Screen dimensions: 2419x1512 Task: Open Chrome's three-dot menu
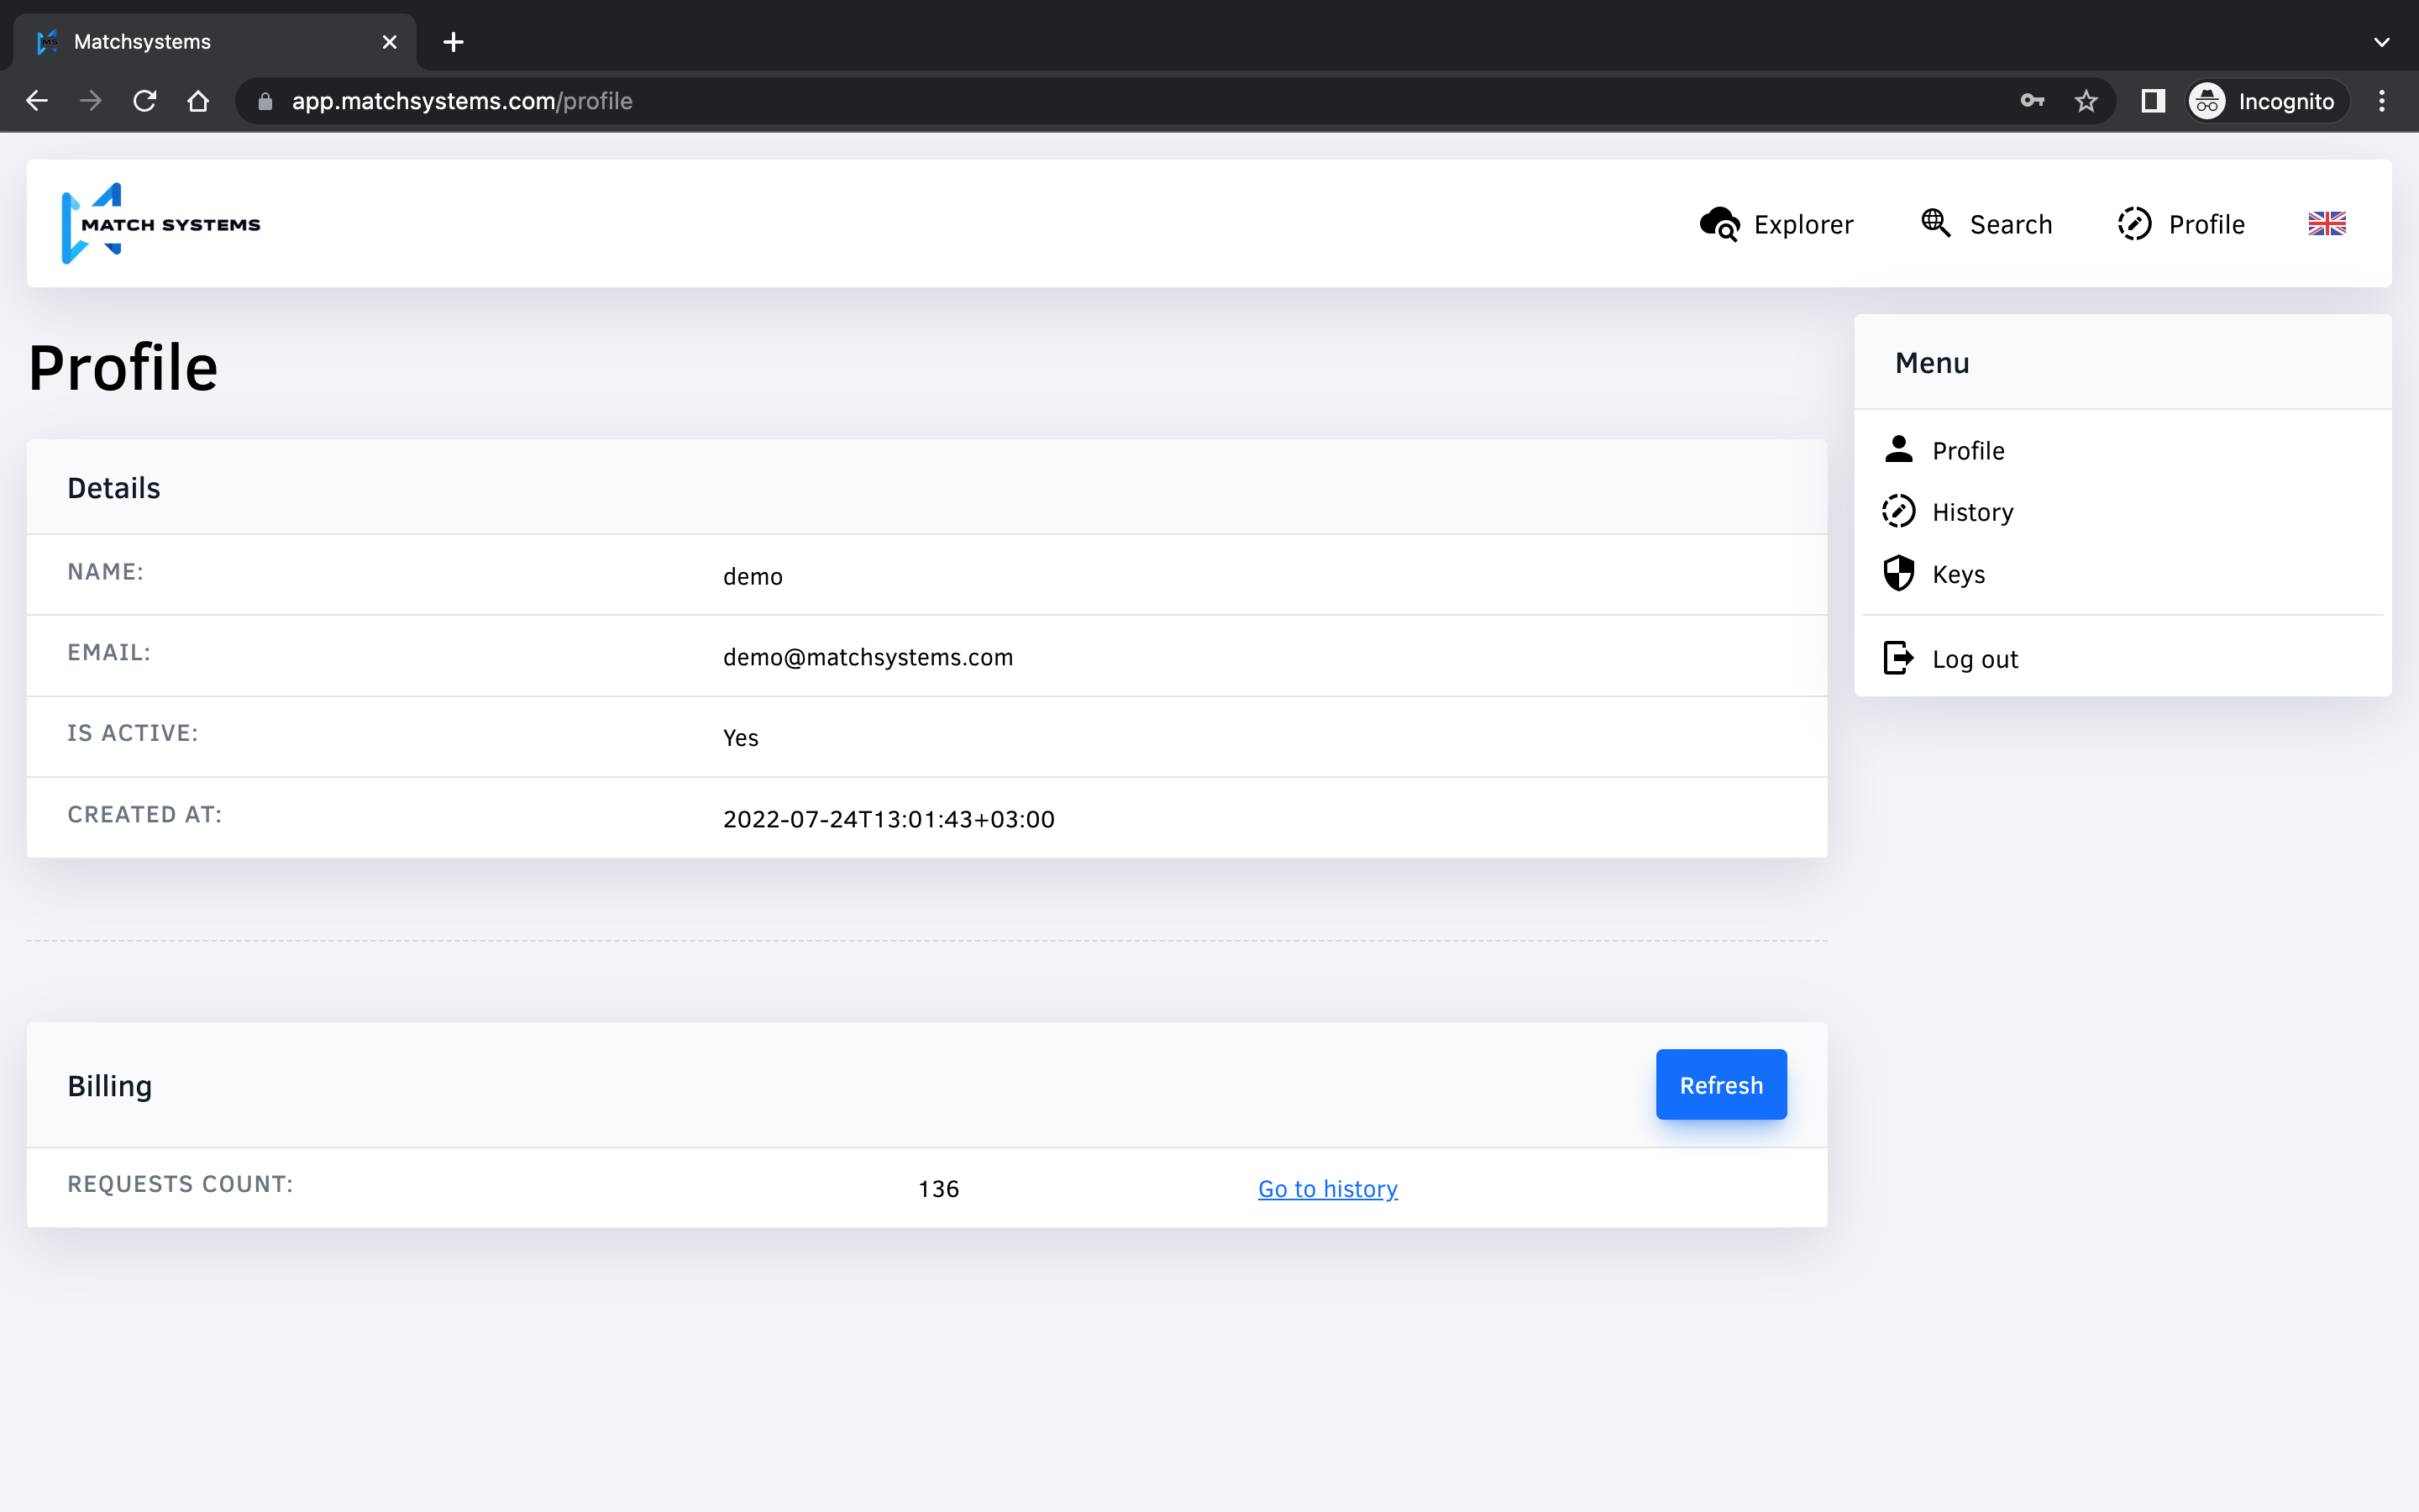pos(2383,100)
